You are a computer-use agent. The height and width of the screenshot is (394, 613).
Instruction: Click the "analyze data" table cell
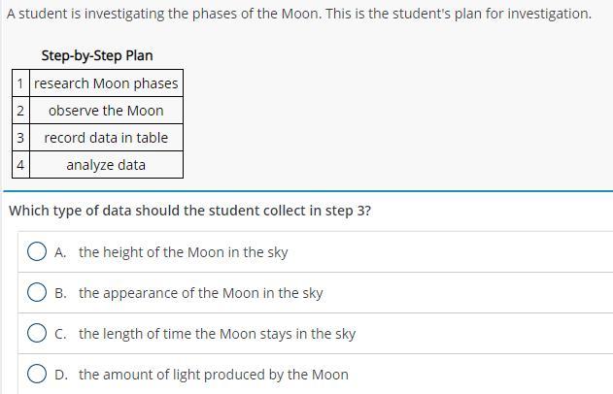click(106, 165)
